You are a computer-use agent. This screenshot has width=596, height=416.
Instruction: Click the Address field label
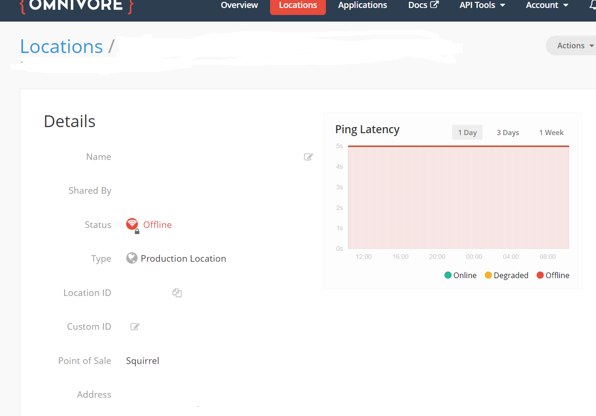tap(94, 394)
